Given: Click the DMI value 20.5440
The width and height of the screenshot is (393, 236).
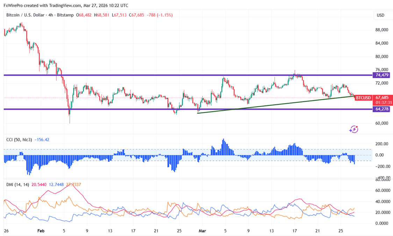Looking at the screenshot, I should point(39,184).
